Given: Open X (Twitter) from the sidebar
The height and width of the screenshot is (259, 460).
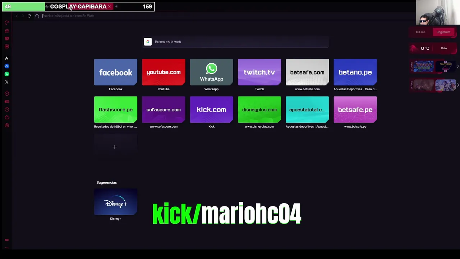Looking at the screenshot, I should [6, 82].
